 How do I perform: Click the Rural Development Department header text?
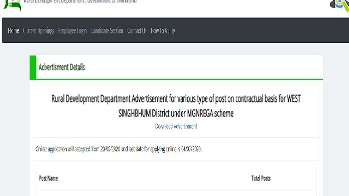[80, 1]
